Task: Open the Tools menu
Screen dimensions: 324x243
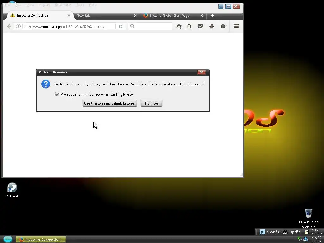Action: [80, 5]
